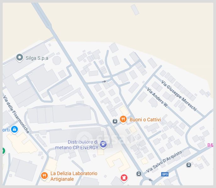Image resolution: width=216 pixels, height=188 pixels.
Task: Click the red pharmacy-style marker at bottom
Action: [124, 178]
